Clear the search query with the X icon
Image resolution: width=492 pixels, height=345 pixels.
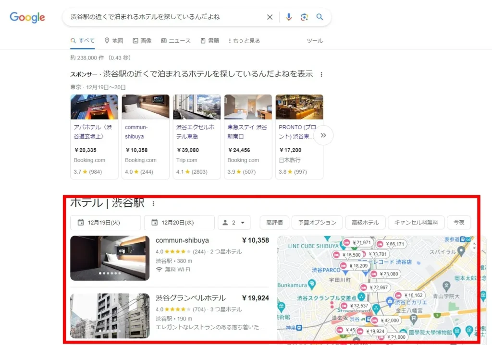pos(270,17)
